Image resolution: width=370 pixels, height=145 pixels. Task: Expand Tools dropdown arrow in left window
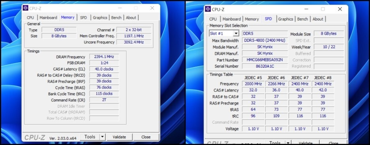pyautogui.click(x=102, y=137)
